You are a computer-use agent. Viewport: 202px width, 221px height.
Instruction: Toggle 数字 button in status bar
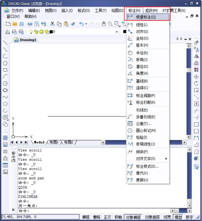[189, 217]
